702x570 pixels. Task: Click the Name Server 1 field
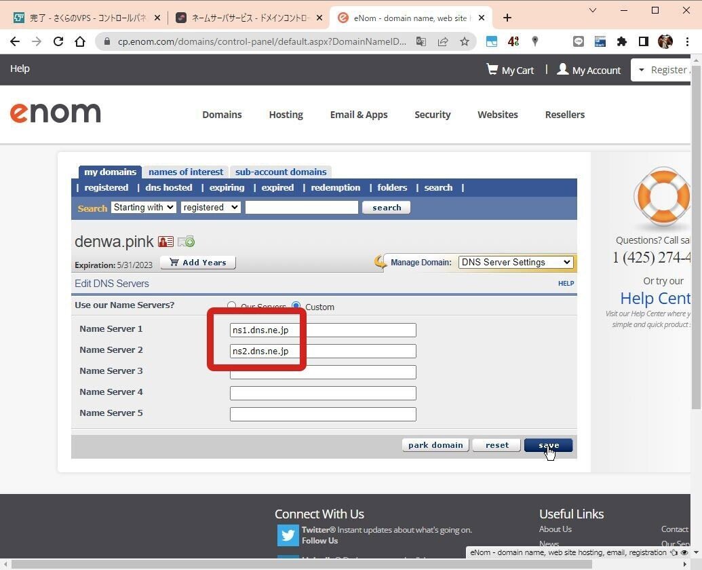[x=323, y=330]
